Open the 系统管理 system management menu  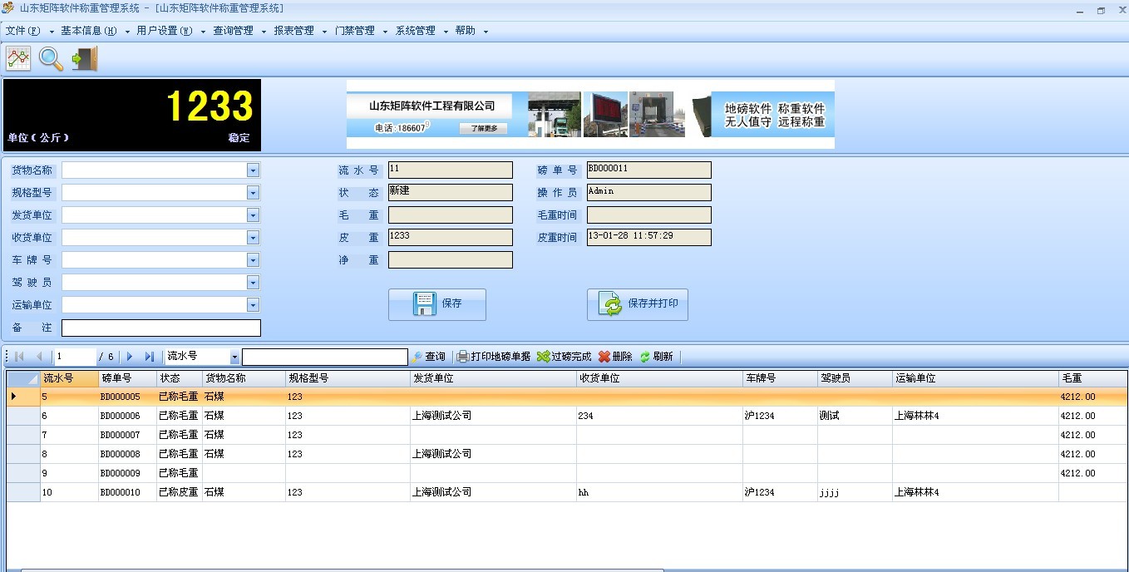point(417,30)
